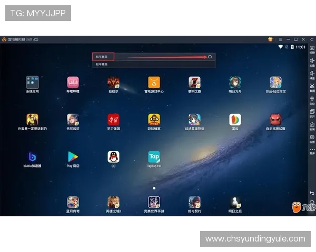Open the 系统应用 folder
The width and height of the screenshot is (316, 252).
pyautogui.click(x=32, y=82)
